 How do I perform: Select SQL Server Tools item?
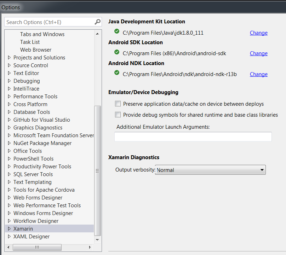(x=33, y=174)
